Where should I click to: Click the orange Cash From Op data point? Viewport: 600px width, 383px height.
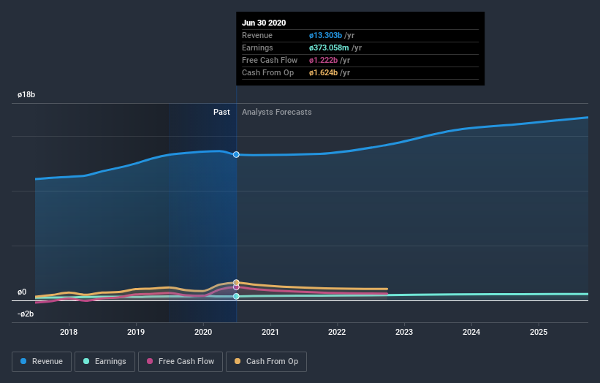236,282
